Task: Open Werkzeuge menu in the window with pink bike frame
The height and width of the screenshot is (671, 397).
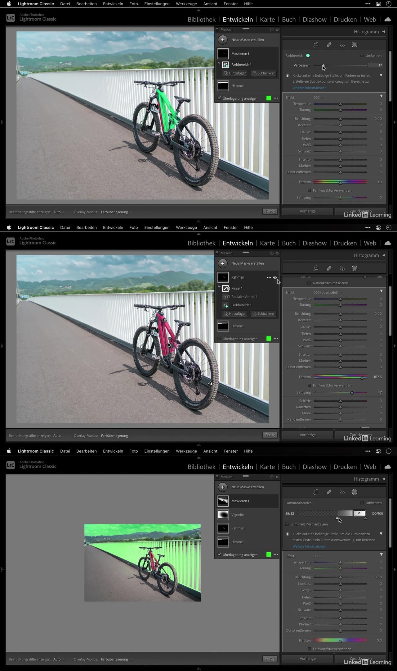Action: pyautogui.click(x=186, y=227)
